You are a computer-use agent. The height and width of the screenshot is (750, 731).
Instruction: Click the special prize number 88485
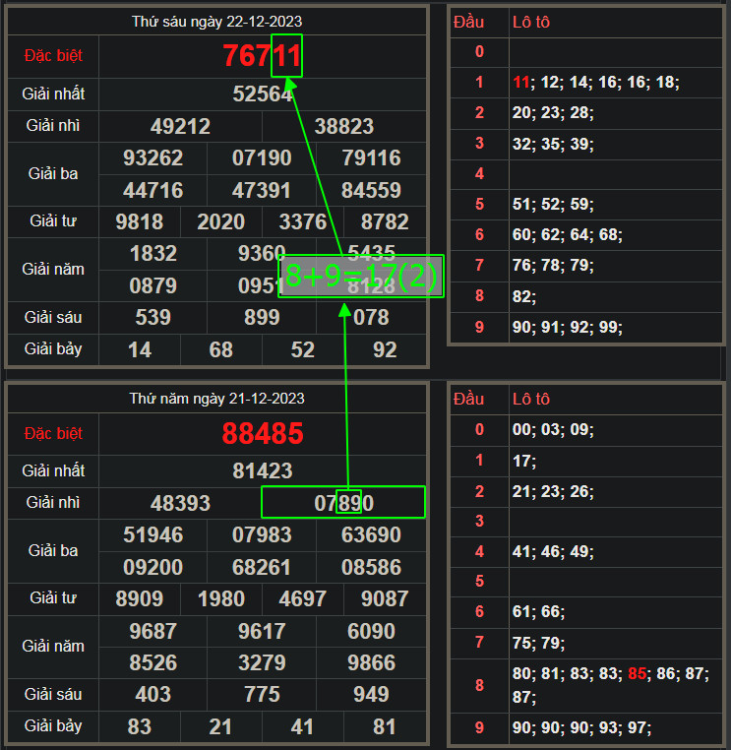(262, 433)
